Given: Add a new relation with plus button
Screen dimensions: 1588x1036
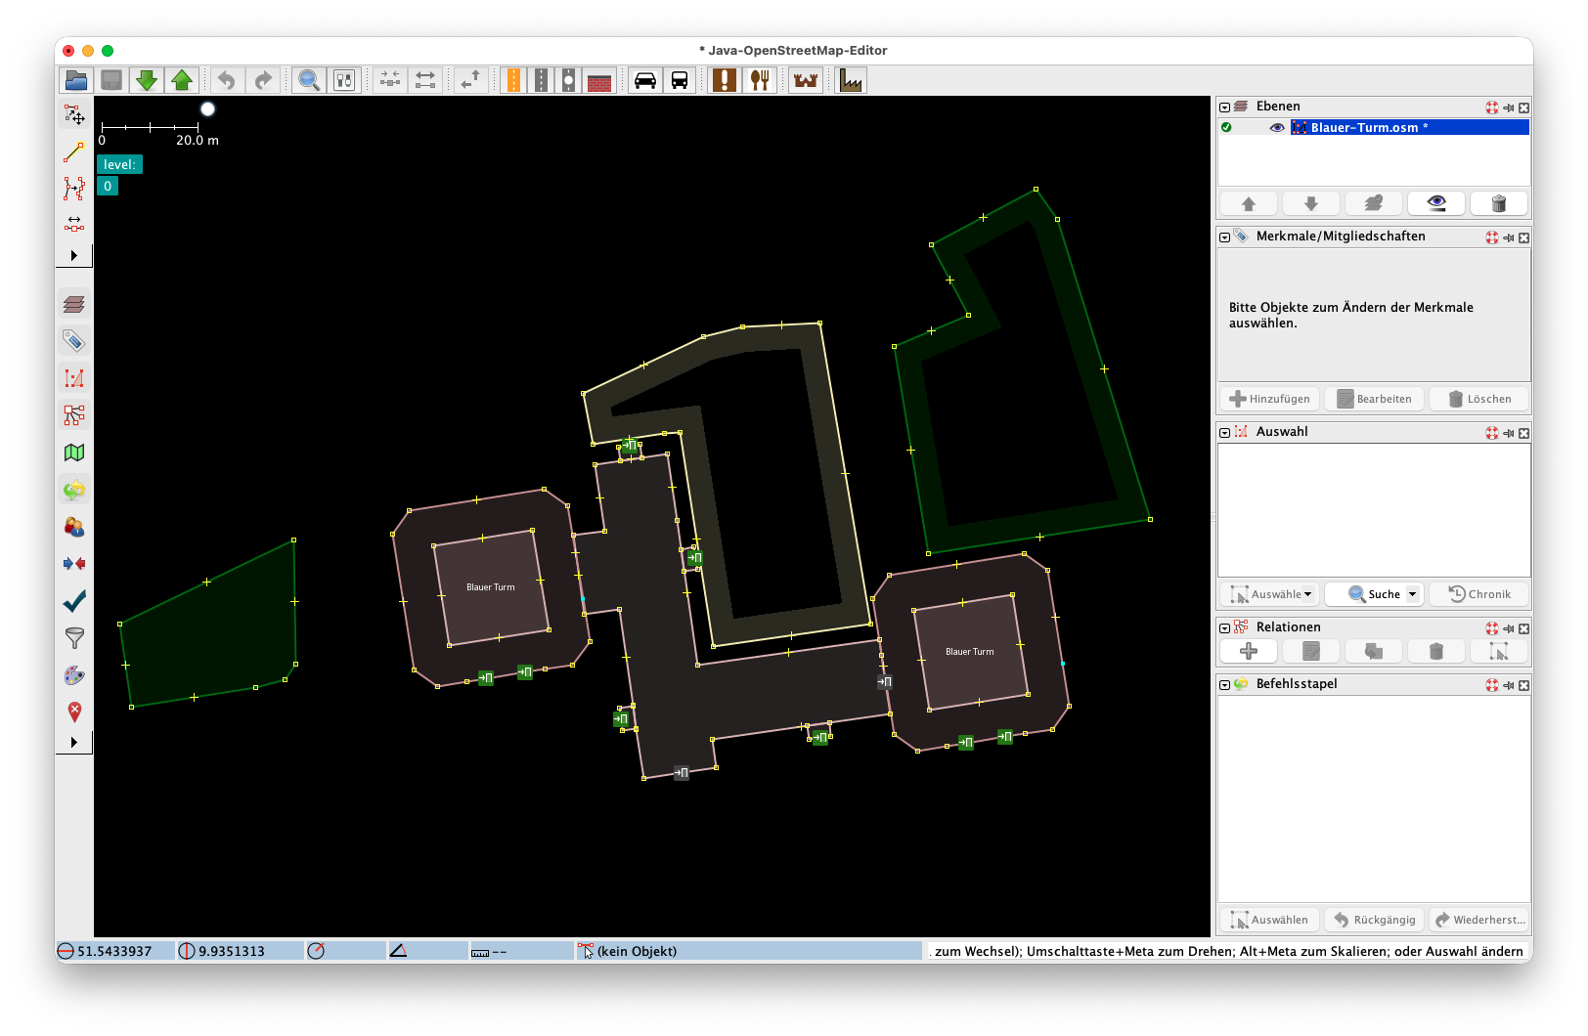Looking at the screenshot, I should [1249, 652].
